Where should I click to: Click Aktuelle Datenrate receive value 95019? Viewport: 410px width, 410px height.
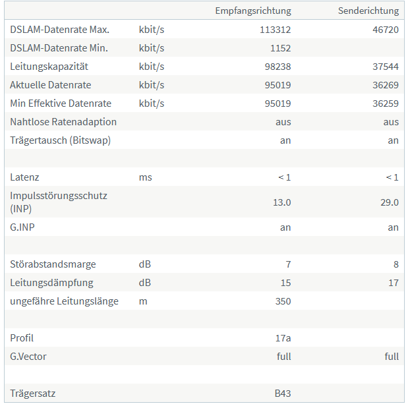click(278, 85)
